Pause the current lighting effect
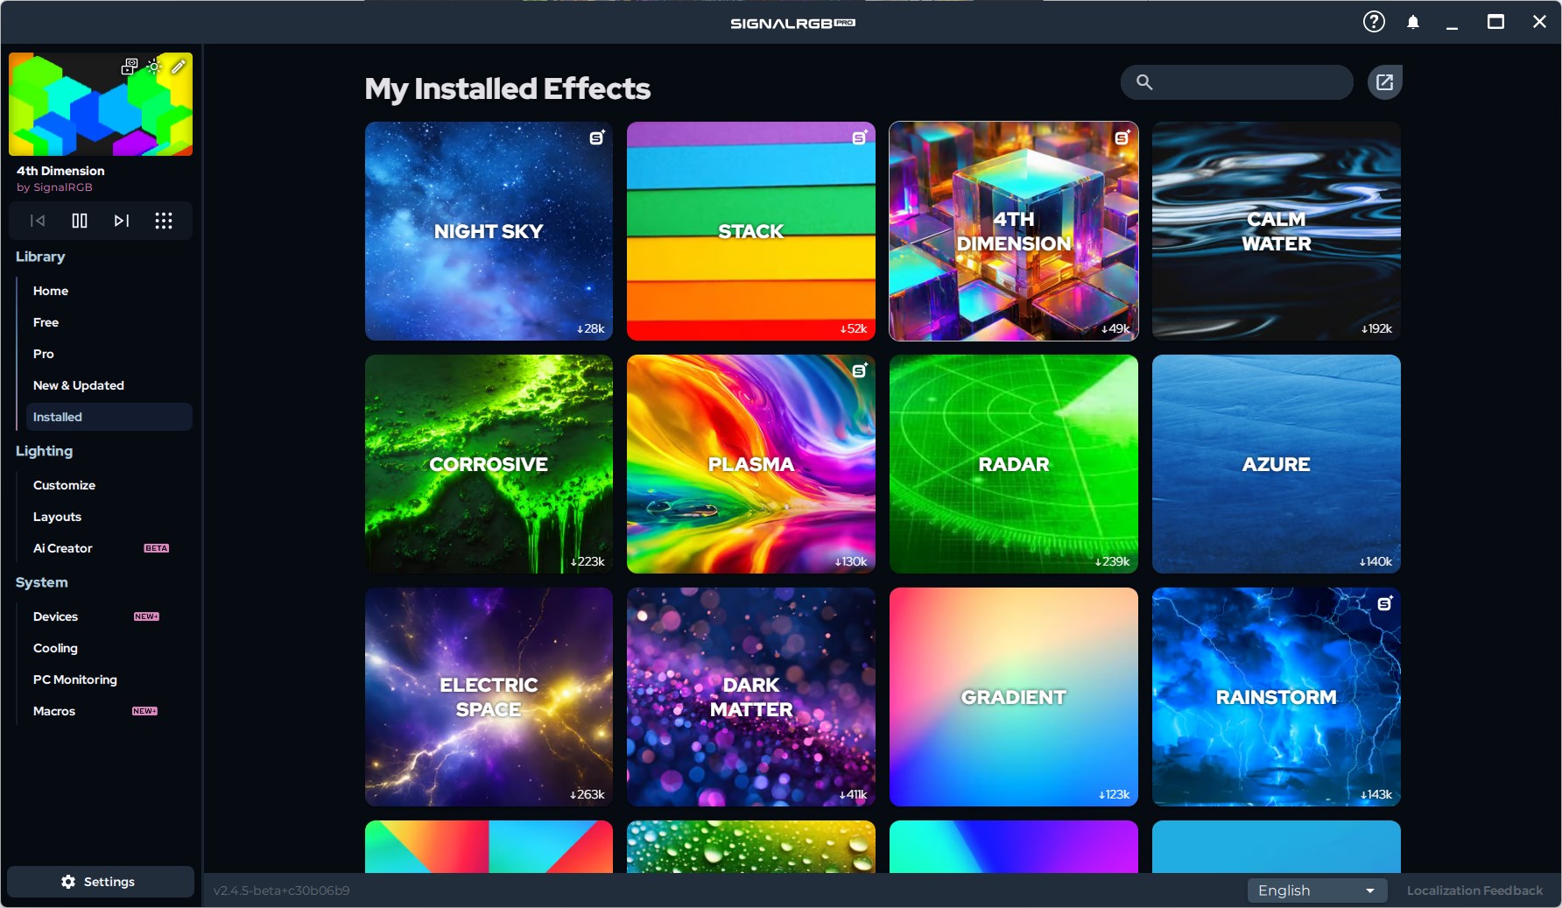This screenshot has height=908, width=1562. (80, 221)
